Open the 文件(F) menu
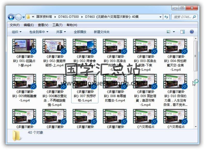Screen dimensions: 205x150 pyautogui.click(x=15, y=25)
